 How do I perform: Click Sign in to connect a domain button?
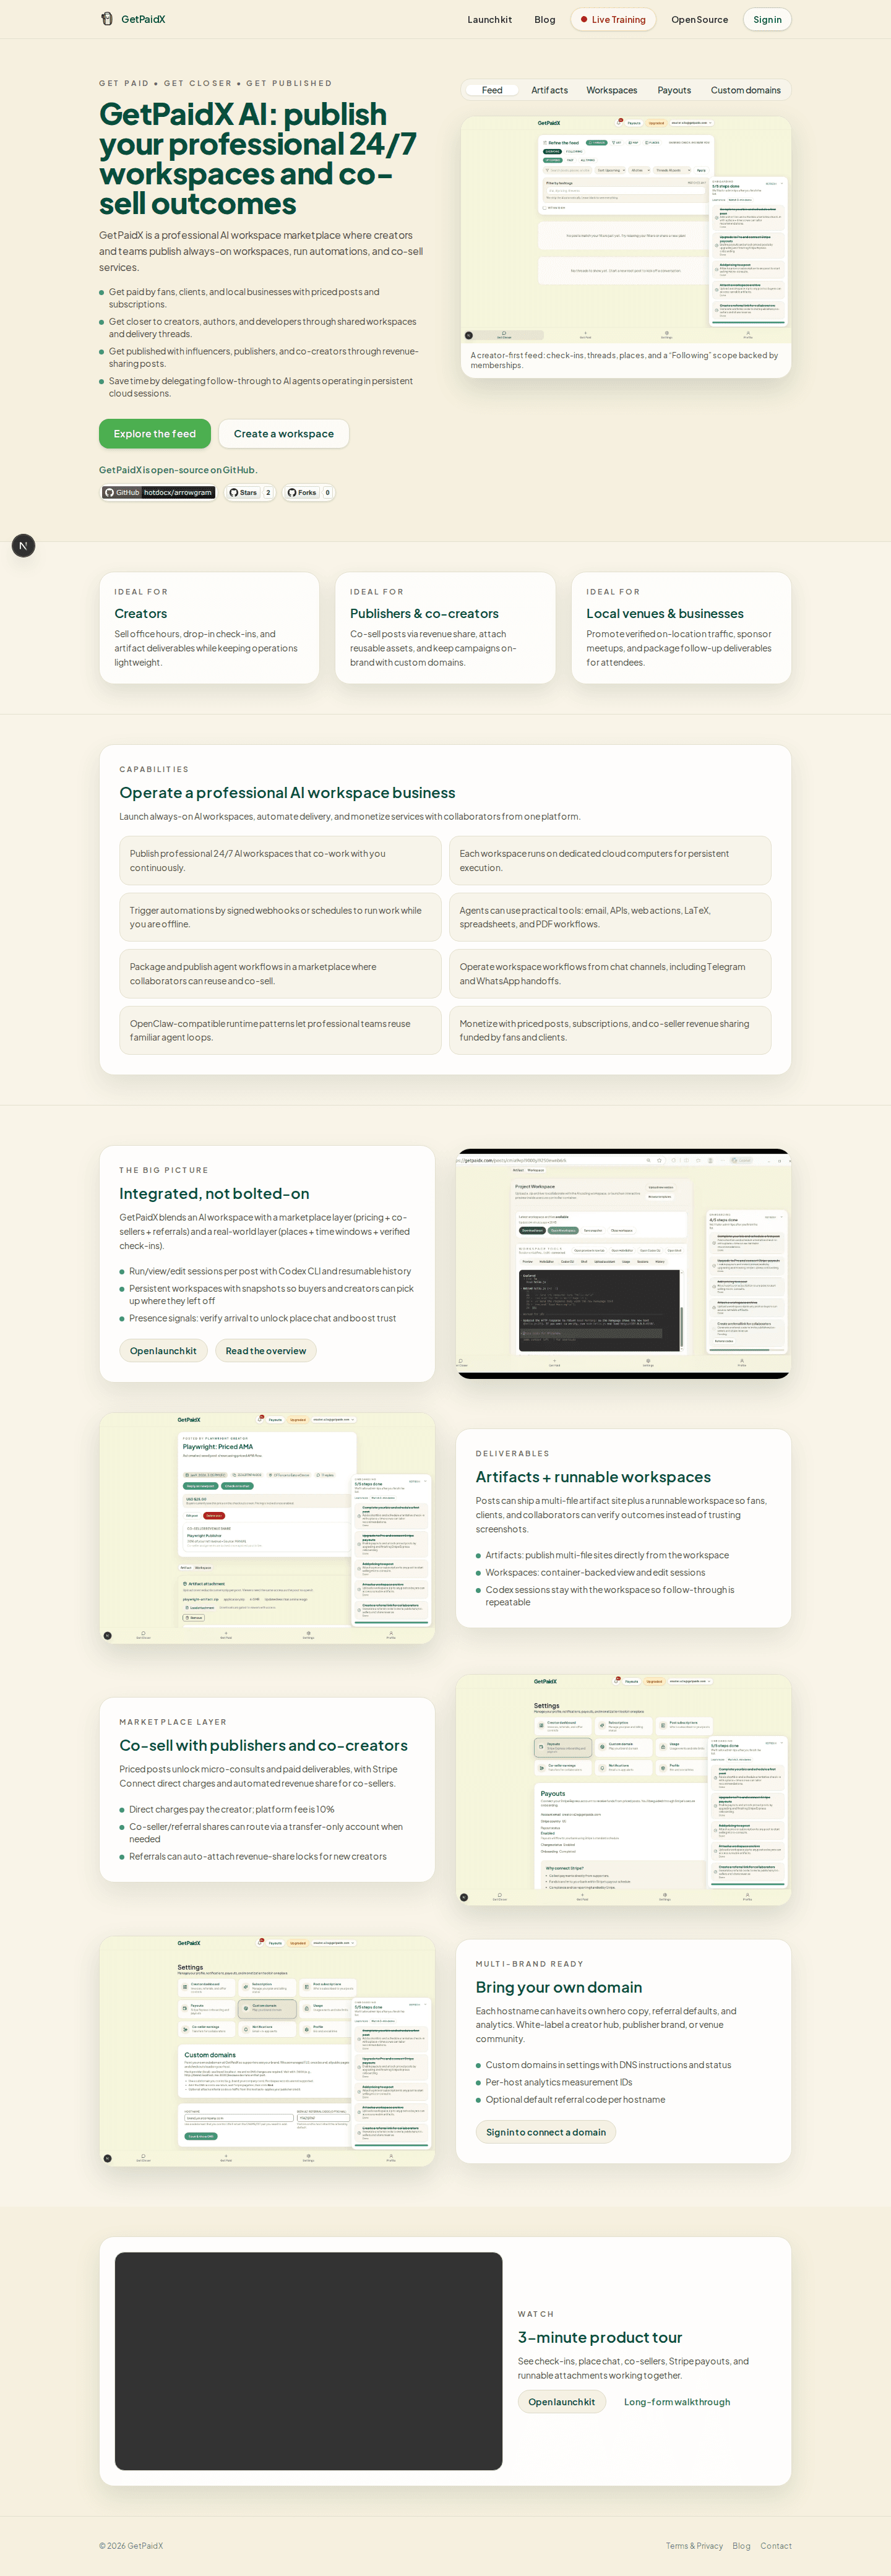pos(546,2132)
